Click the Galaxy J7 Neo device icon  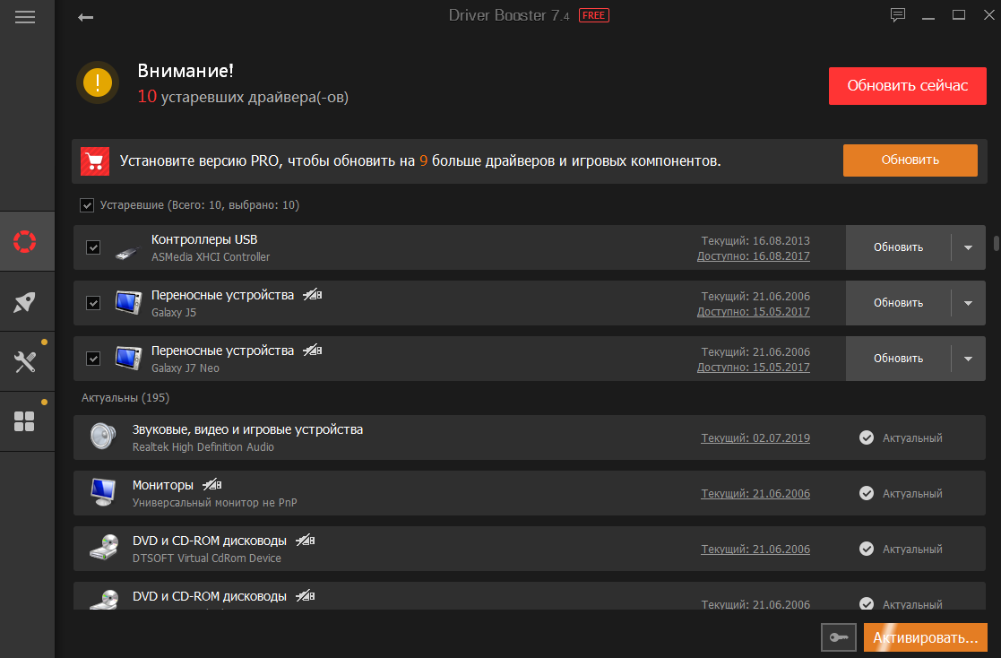[128, 359]
